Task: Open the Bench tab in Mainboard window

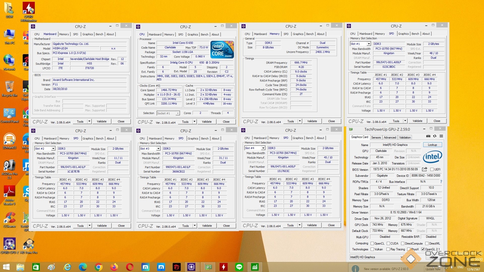Action: (x=99, y=34)
